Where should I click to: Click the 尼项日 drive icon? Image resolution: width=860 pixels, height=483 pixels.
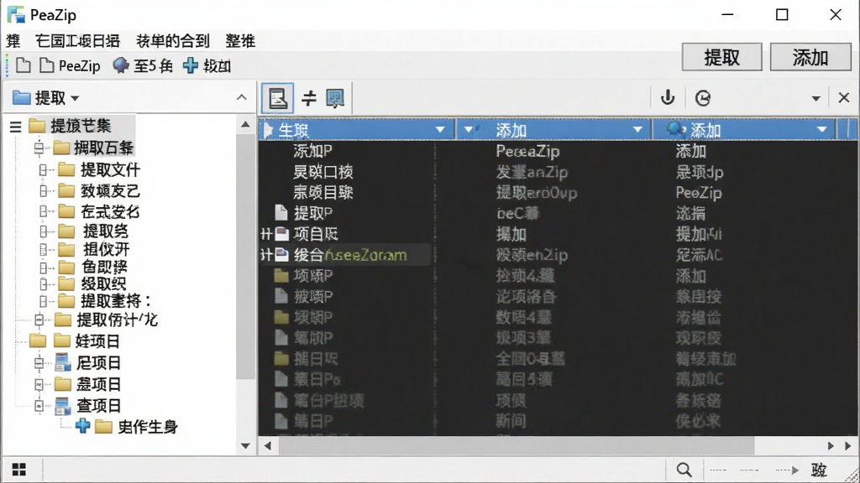[62, 362]
